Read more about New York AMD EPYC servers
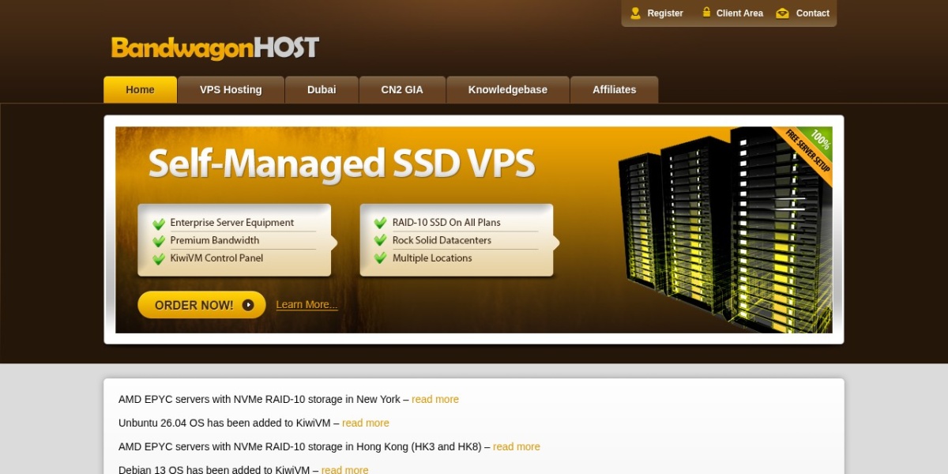 click(x=435, y=400)
